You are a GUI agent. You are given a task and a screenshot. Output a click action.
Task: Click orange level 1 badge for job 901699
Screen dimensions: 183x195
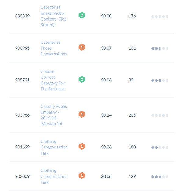click(x=82, y=146)
